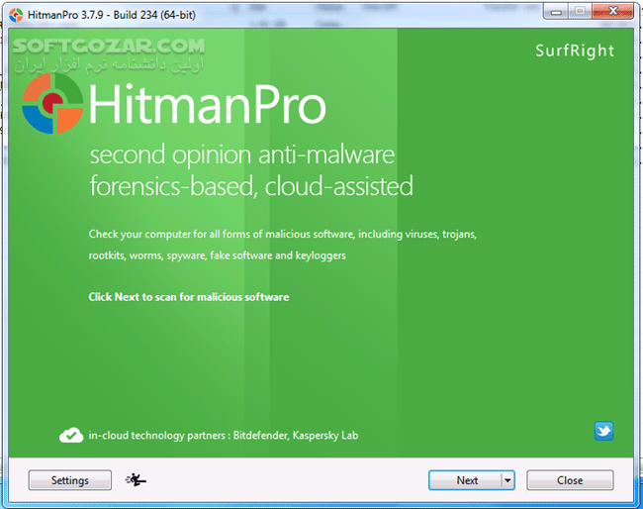Close the window with title bar X
Screen dimensions: 643x509
coord(612,12)
